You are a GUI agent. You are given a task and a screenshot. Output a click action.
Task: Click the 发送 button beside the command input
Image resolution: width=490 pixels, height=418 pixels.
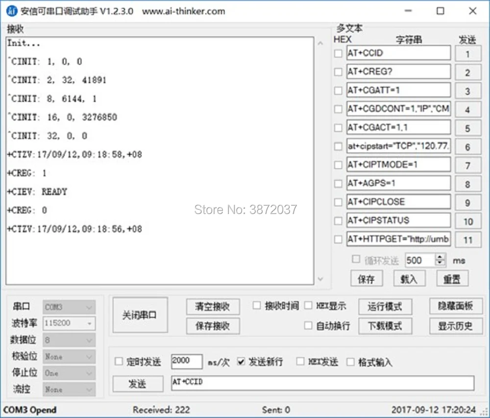pos(138,384)
